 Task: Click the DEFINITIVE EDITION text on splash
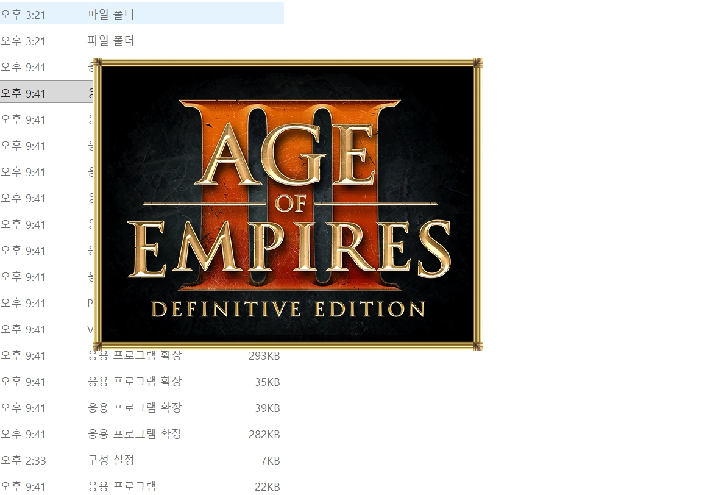tap(288, 310)
